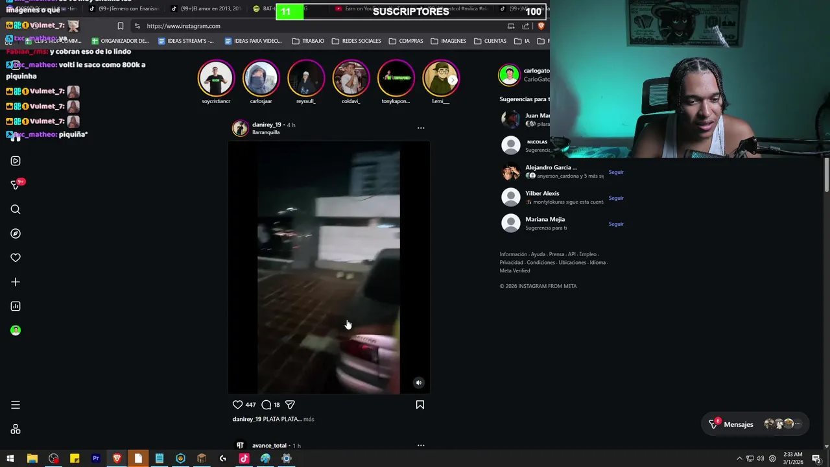Open the Instagram search icon

tap(16, 210)
